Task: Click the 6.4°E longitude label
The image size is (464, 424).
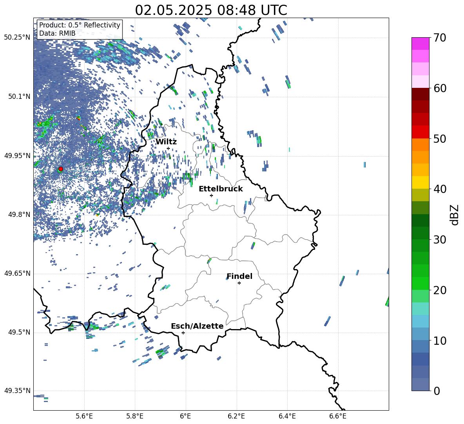Action: (x=287, y=416)
